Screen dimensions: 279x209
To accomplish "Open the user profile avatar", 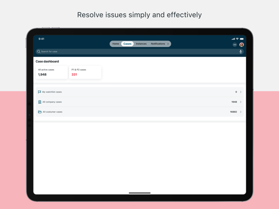I will tap(242, 45).
